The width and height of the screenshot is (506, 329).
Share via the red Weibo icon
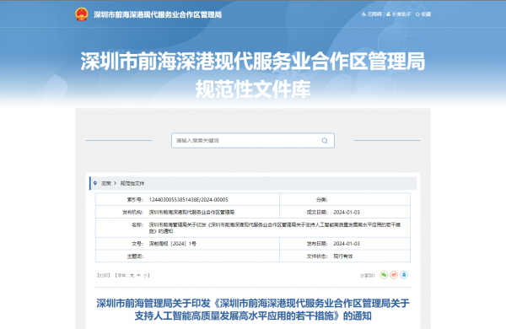(x=394, y=275)
